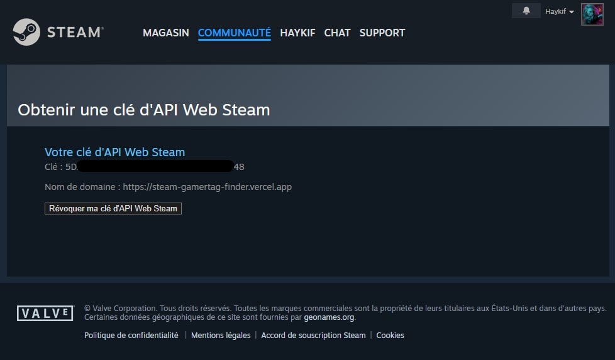Click the Valve logo in footer
The width and height of the screenshot is (615, 360).
click(45, 313)
